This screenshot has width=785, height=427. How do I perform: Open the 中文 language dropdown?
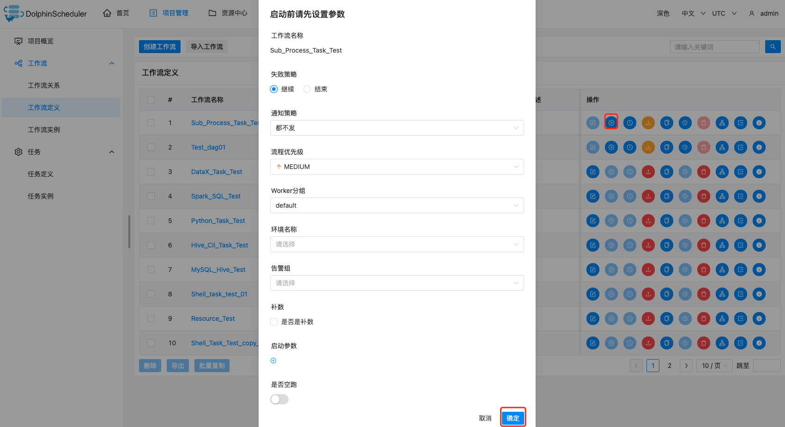(x=694, y=13)
